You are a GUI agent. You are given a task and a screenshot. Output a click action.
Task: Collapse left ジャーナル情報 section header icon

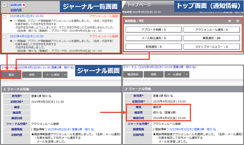(5, 89)
